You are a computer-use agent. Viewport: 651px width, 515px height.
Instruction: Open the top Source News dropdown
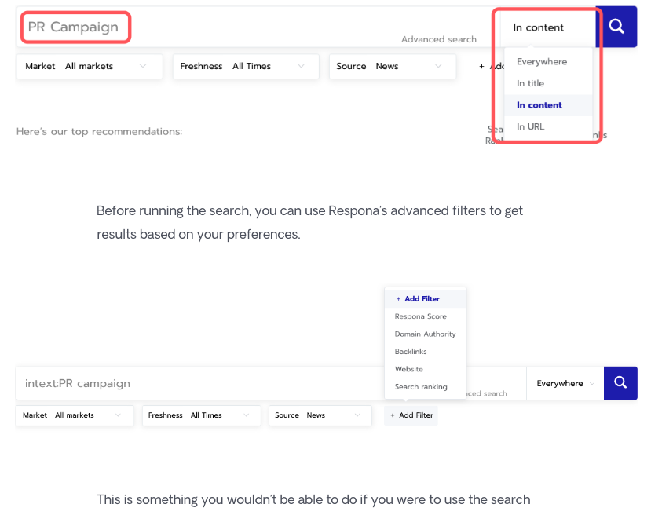[392, 67]
